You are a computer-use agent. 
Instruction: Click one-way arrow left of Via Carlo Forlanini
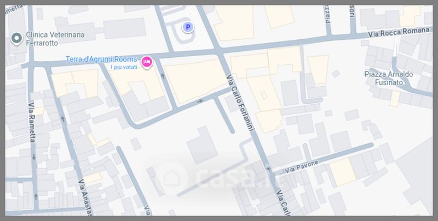(200, 101)
